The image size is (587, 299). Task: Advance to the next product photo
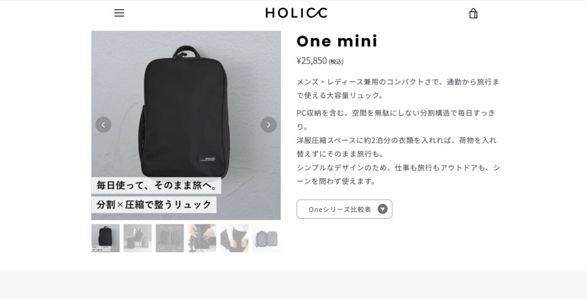[268, 125]
